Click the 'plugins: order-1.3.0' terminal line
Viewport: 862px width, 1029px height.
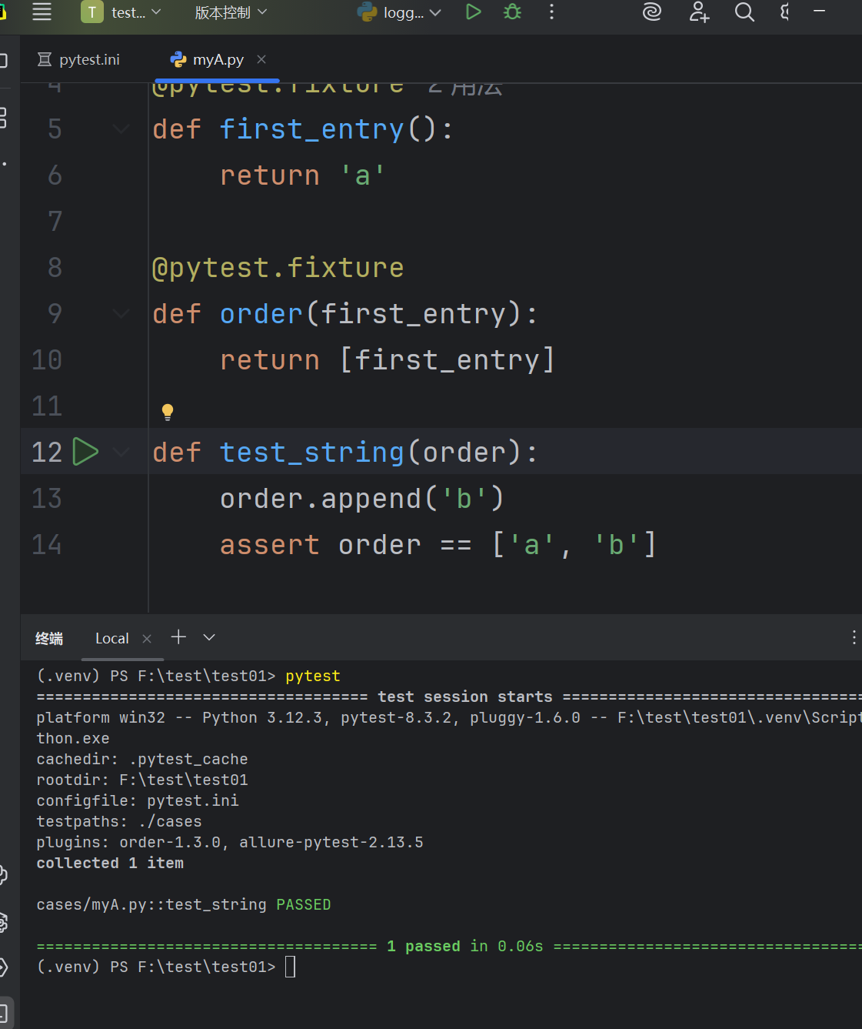pos(230,842)
